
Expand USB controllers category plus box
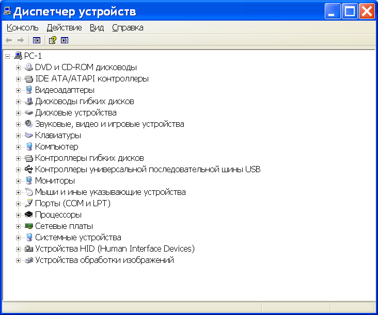pos(18,170)
